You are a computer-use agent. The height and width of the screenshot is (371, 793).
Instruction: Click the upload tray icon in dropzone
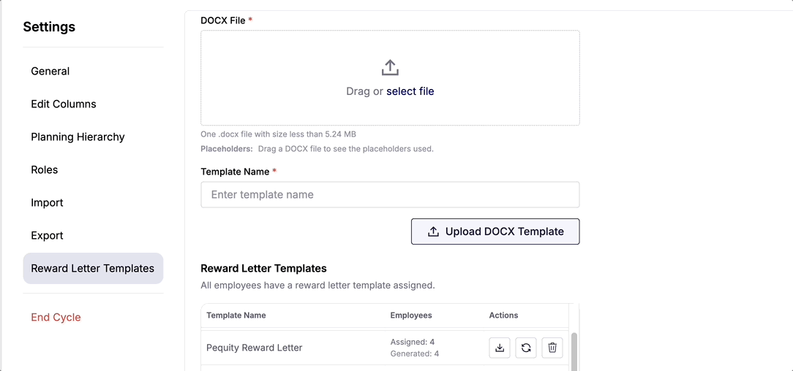pyautogui.click(x=390, y=68)
